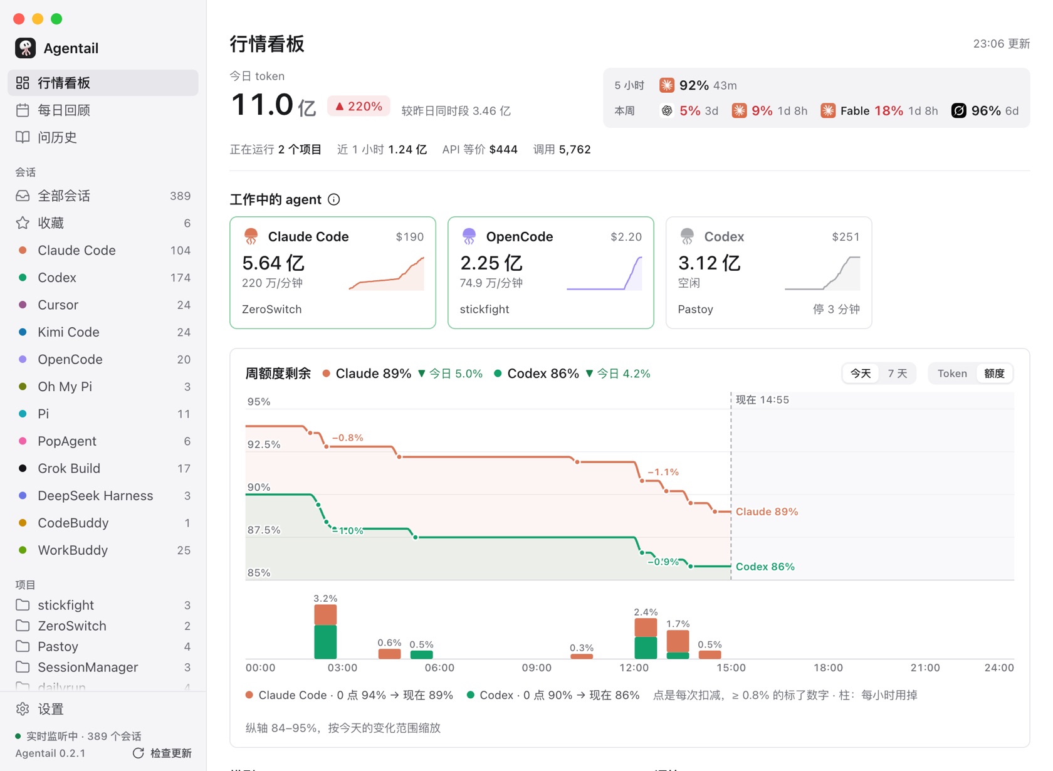Click the −1.1% drop label on chart
1053x771 pixels.
coord(663,472)
